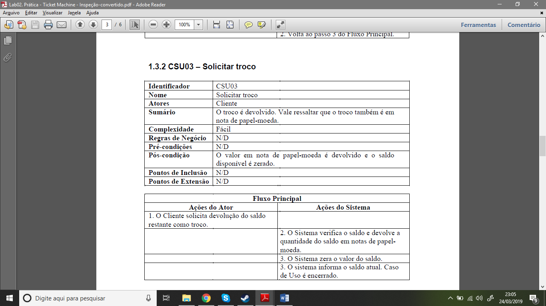The image size is (546, 306).
Task: Show page thumbnails panel in sidebar
Action: point(8,41)
